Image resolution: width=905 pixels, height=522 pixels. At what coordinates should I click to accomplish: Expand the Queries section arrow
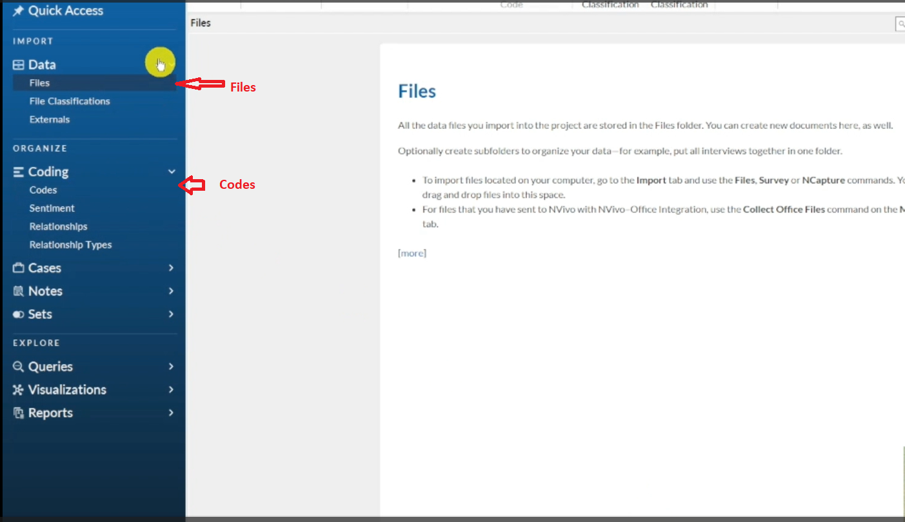tap(172, 367)
